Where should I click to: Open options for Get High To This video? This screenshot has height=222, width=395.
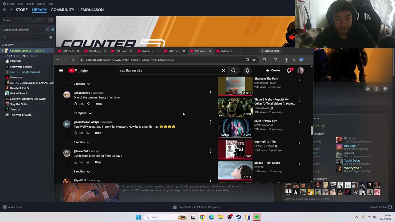coord(299,142)
